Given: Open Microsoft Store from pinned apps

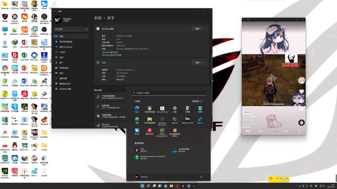Looking at the screenshot, I should pos(162,108).
